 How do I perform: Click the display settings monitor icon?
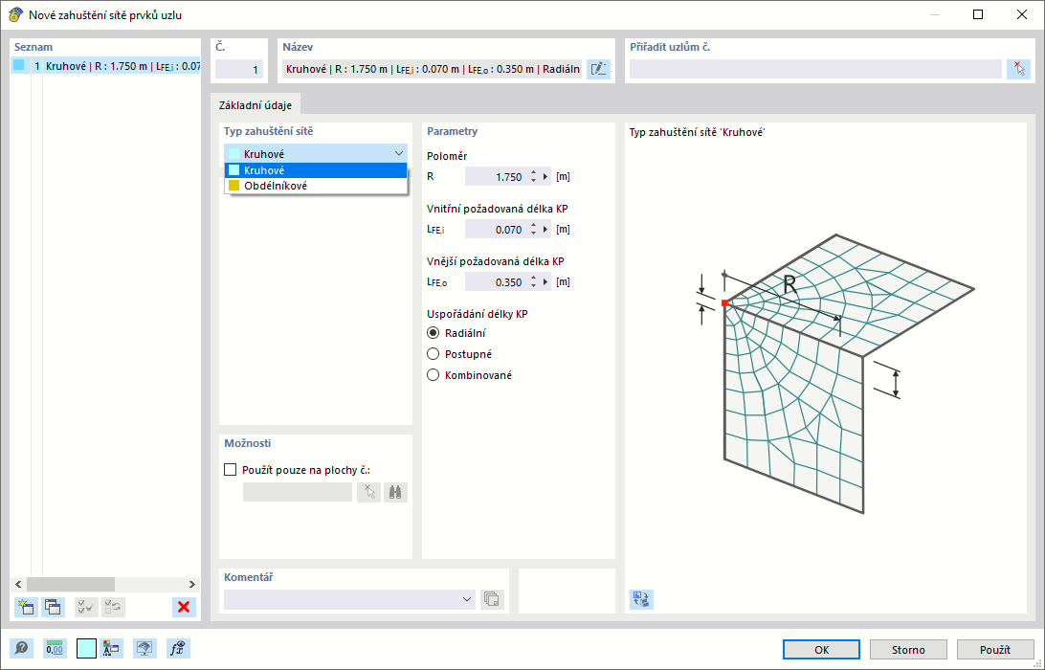[145, 648]
